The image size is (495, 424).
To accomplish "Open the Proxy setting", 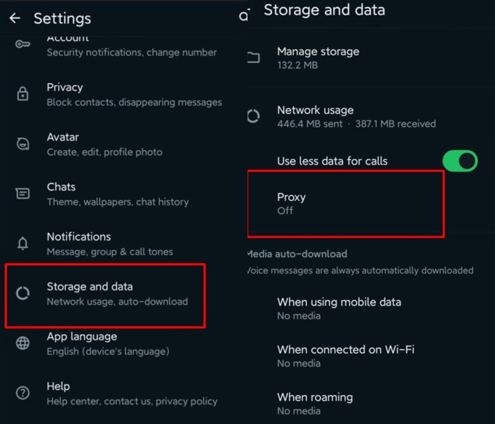I will tap(345, 203).
